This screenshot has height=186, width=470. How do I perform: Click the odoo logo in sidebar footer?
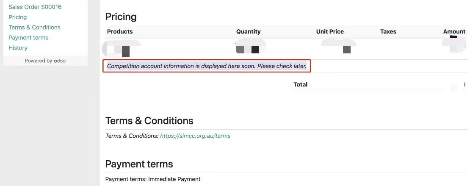60,61
